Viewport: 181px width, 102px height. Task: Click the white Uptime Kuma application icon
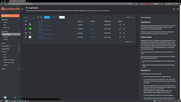(30, 37)
